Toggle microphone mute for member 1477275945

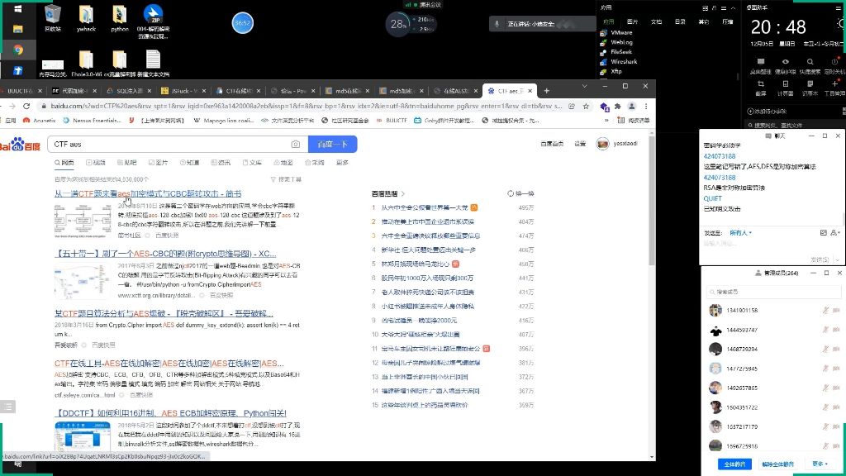[825, 369]
